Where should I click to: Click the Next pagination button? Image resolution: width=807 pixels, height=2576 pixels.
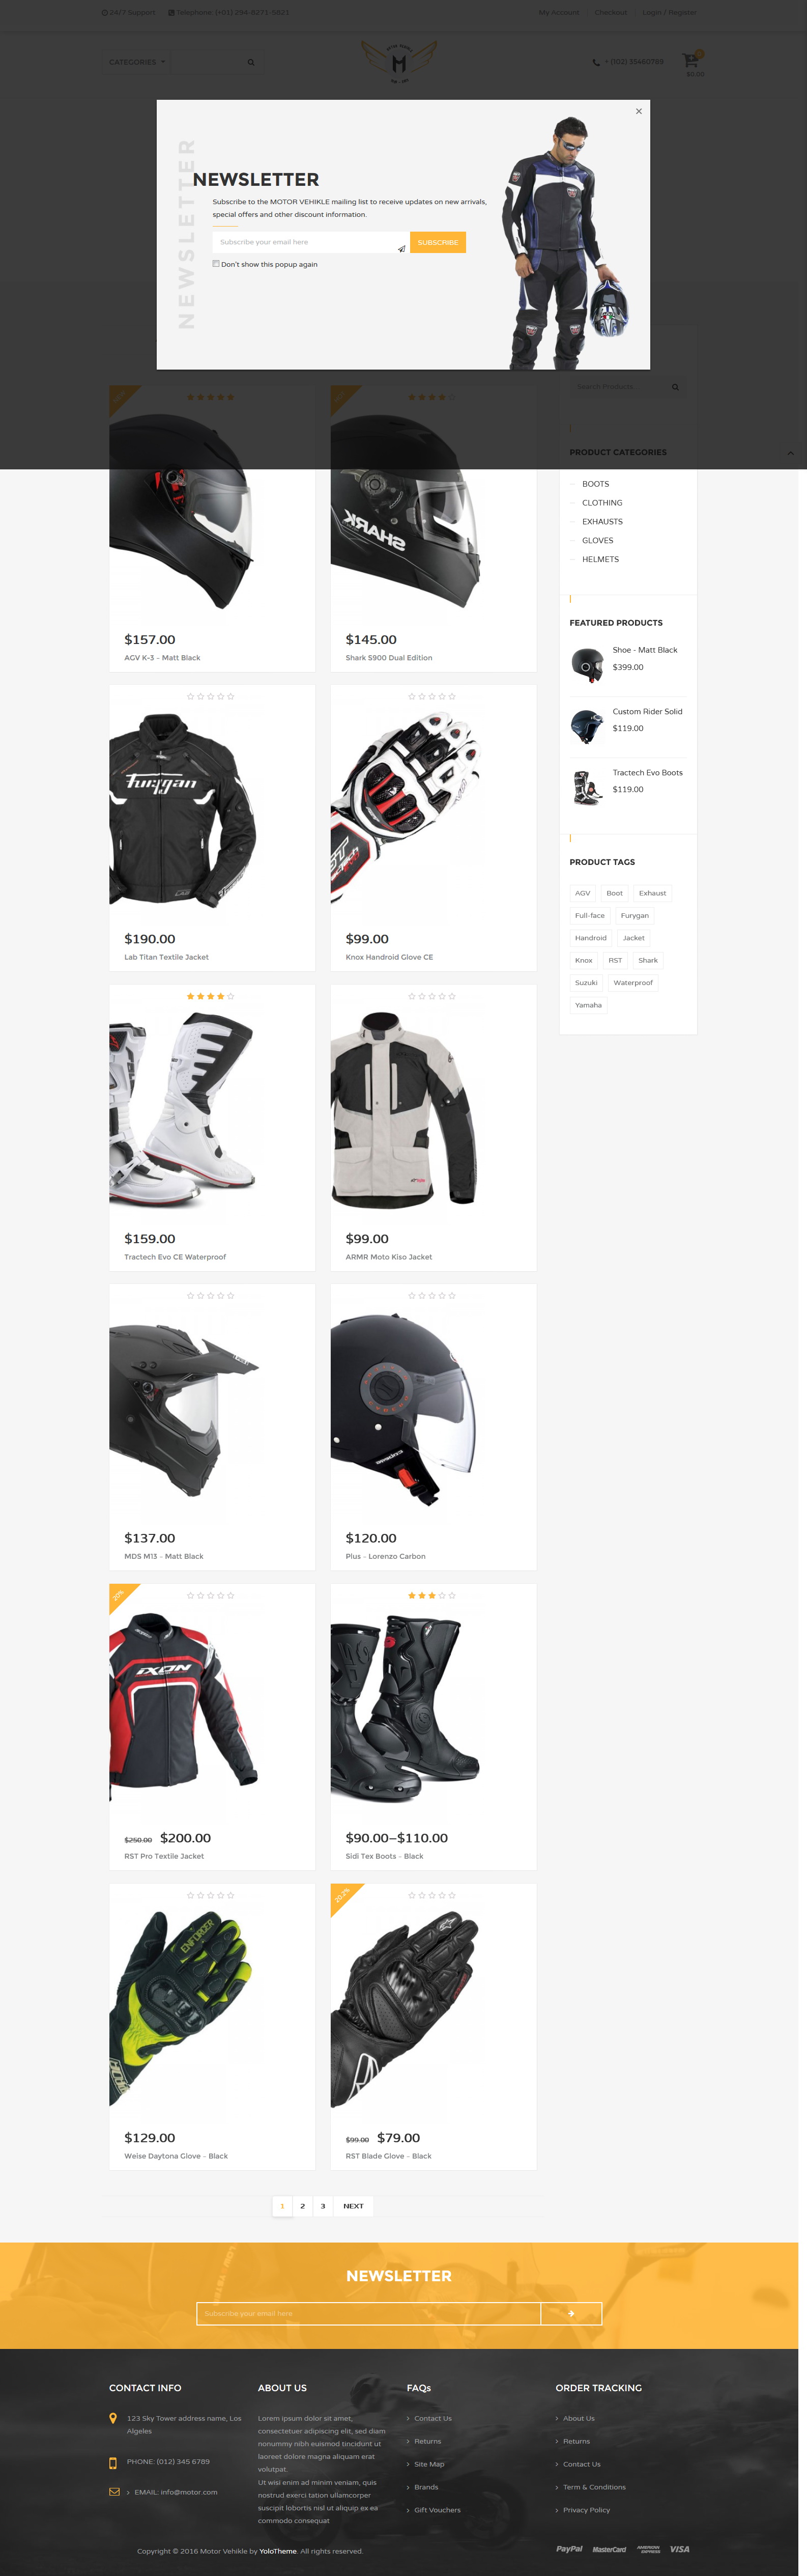(x=353, y=2205)
